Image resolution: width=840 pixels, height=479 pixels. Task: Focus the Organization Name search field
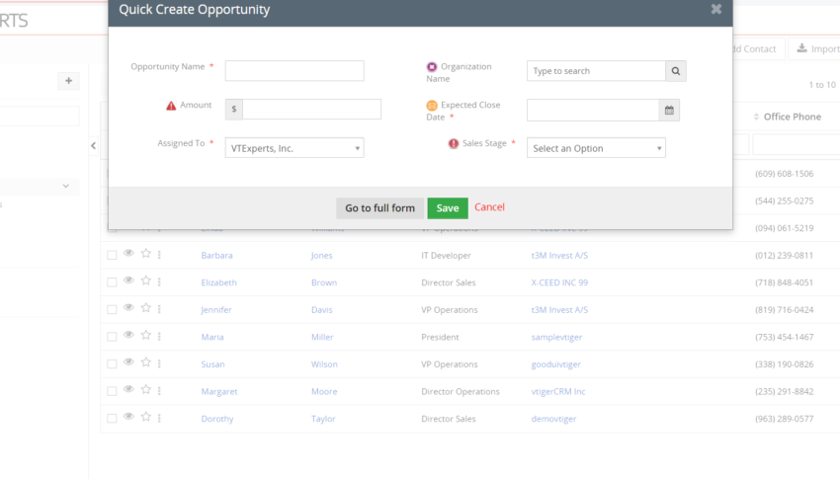[x=596, y=71]
